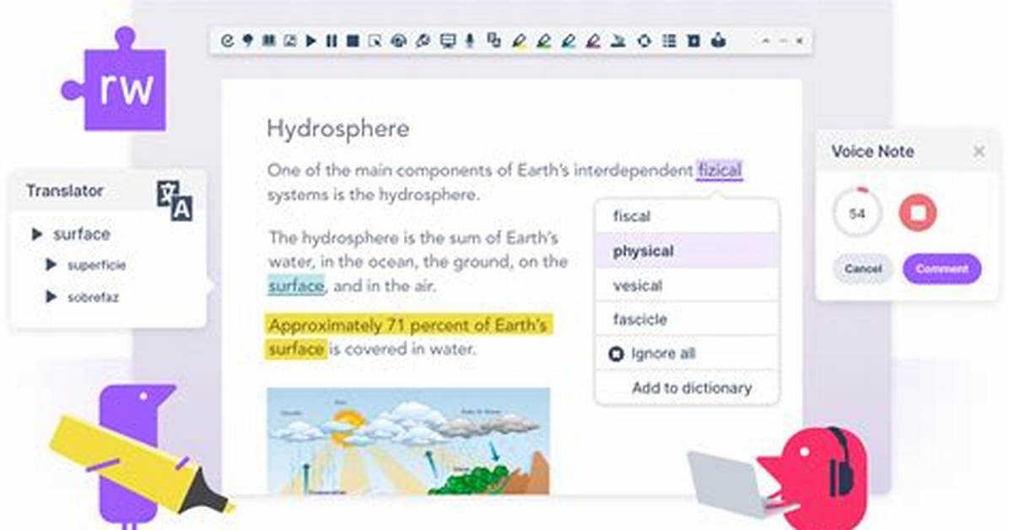The height and width of the screenshot is (530, 1009).
Task: Choose the suggestion fascicle
Action: click(688, 319)
